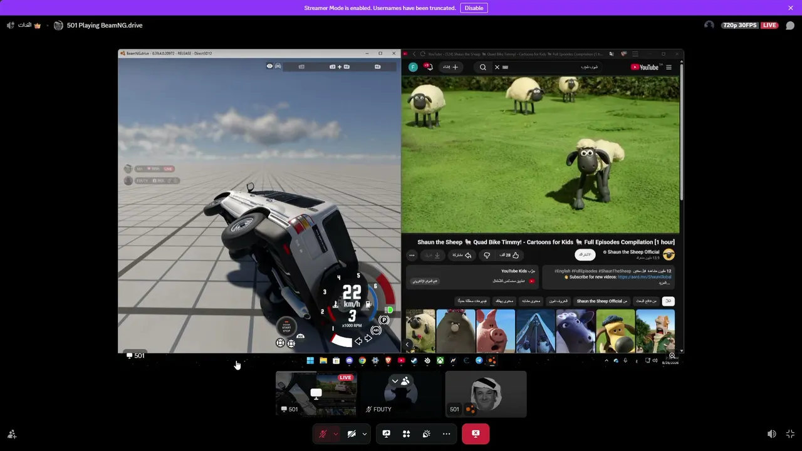Click the '501 Playing BeamNG.drive' stream title

[x=105, y=26]
